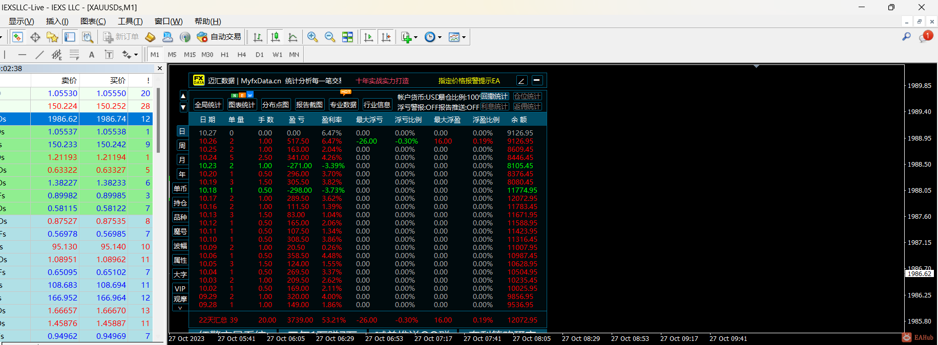The image size is (938, 345).
Task: Select the M5 timeframe
Action: (172, 55)
